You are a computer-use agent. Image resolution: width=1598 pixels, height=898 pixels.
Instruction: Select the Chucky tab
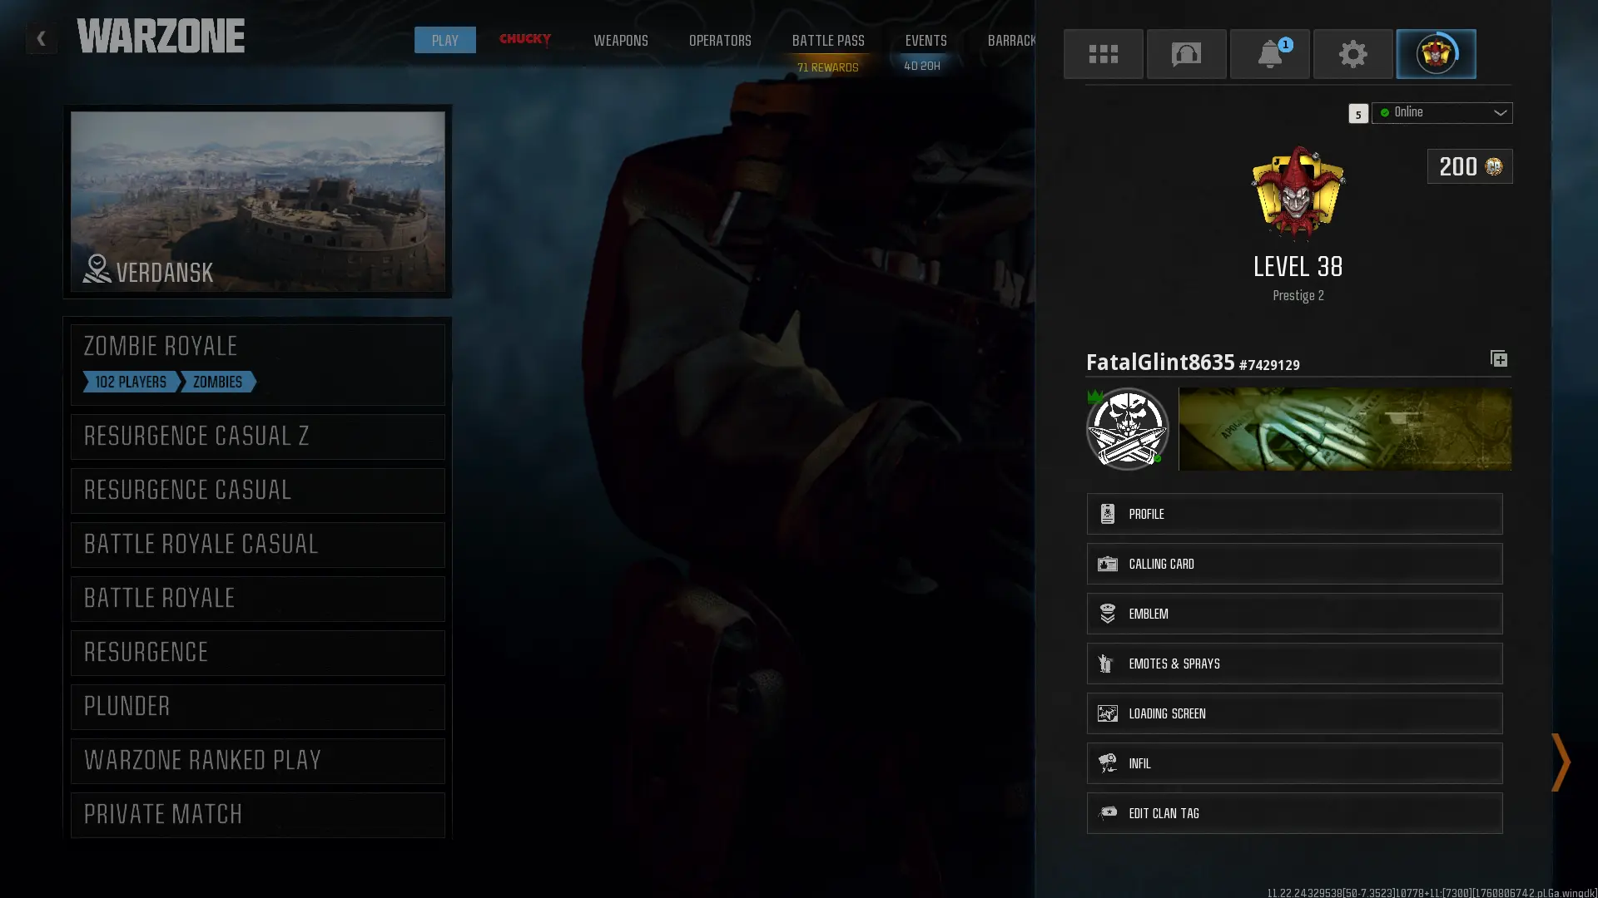point(524,39)
